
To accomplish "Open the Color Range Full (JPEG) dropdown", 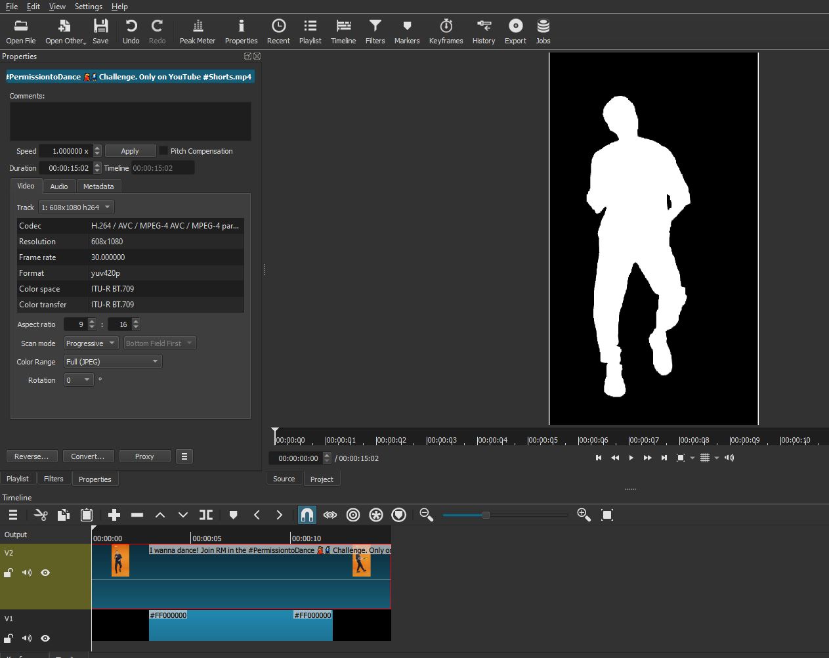I will click(x=112, y=362).
